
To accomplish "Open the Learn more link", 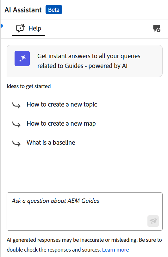I will pos(115,250).
